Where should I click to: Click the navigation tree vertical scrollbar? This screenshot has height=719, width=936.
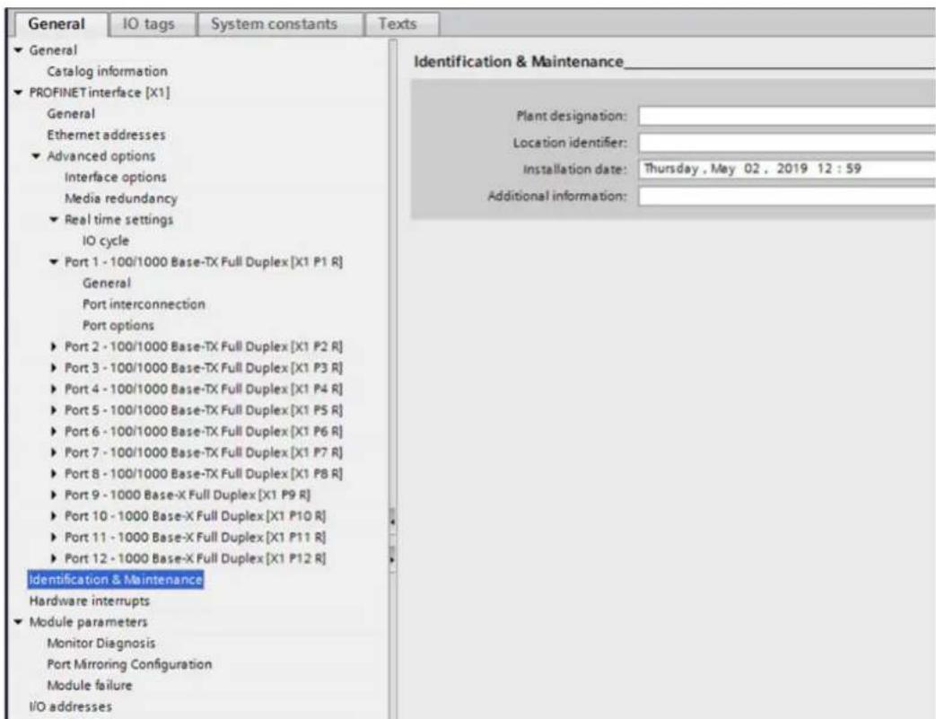click(392, 379)
